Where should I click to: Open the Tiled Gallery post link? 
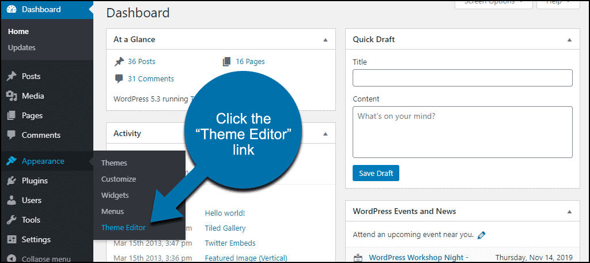[x=225, y=228]
